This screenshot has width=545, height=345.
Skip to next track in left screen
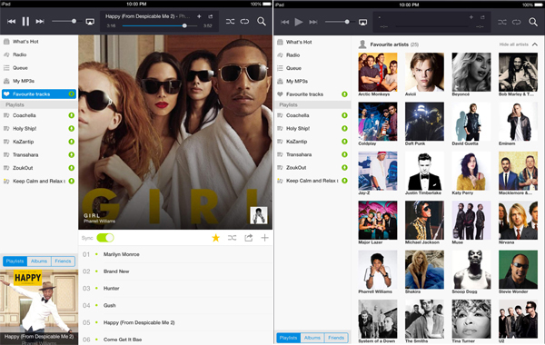tap(40, 22)
